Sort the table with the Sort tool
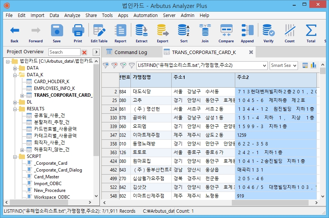The image size is (329, 218). 184,33
